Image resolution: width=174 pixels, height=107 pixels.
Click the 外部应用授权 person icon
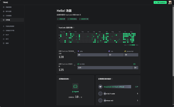[x=4, y=26]
